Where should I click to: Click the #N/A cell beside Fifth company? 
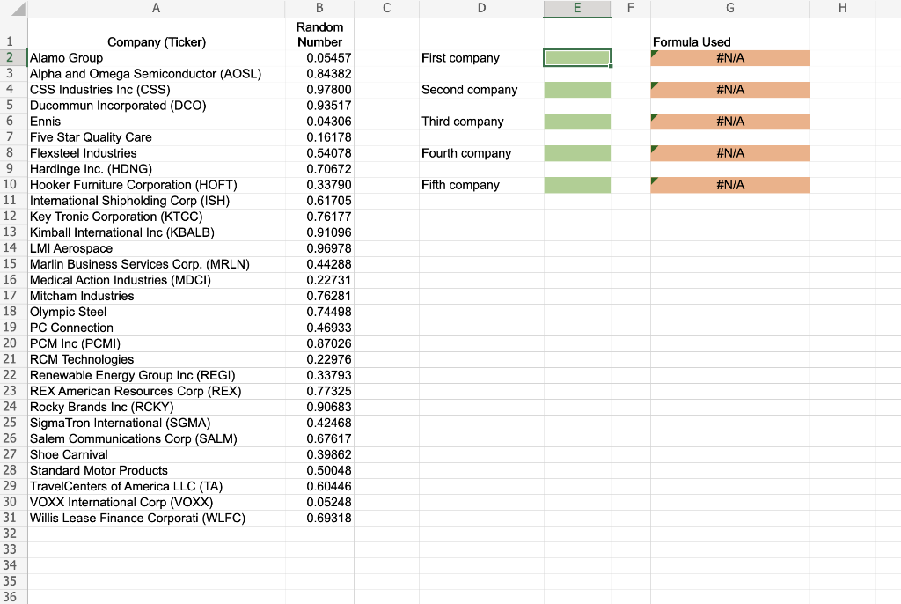point(730,185)
